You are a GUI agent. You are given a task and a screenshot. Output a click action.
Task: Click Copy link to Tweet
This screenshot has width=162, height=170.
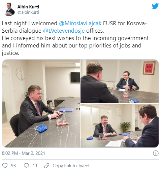pyautogui.click(x=71, y=166)
